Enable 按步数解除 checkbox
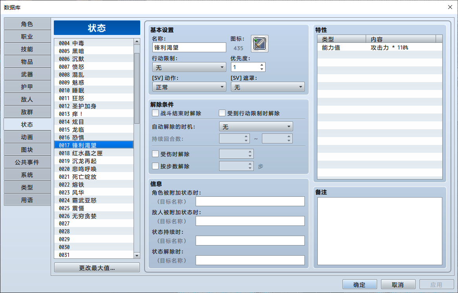Viewport: 458px width, 293px height. tap(156, 166)
